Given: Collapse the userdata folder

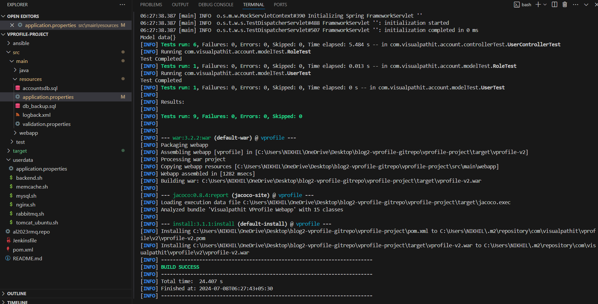Looking at the screenshot, I should 8,160.
